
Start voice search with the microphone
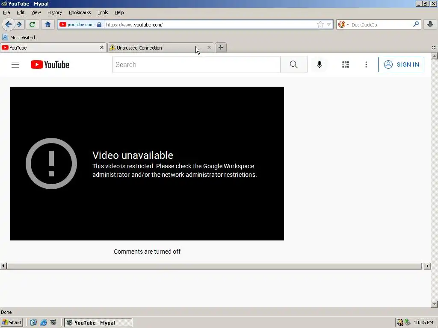coord(320,65)
